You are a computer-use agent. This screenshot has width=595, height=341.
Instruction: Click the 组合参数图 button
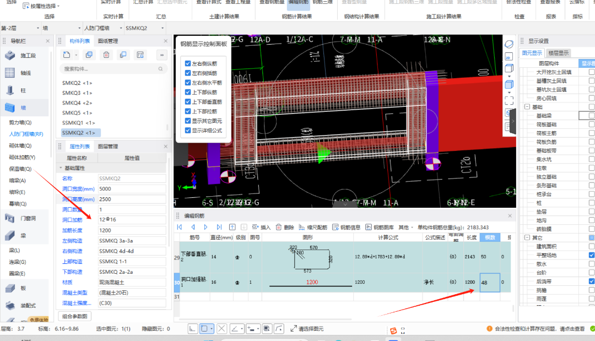[75, 316]
